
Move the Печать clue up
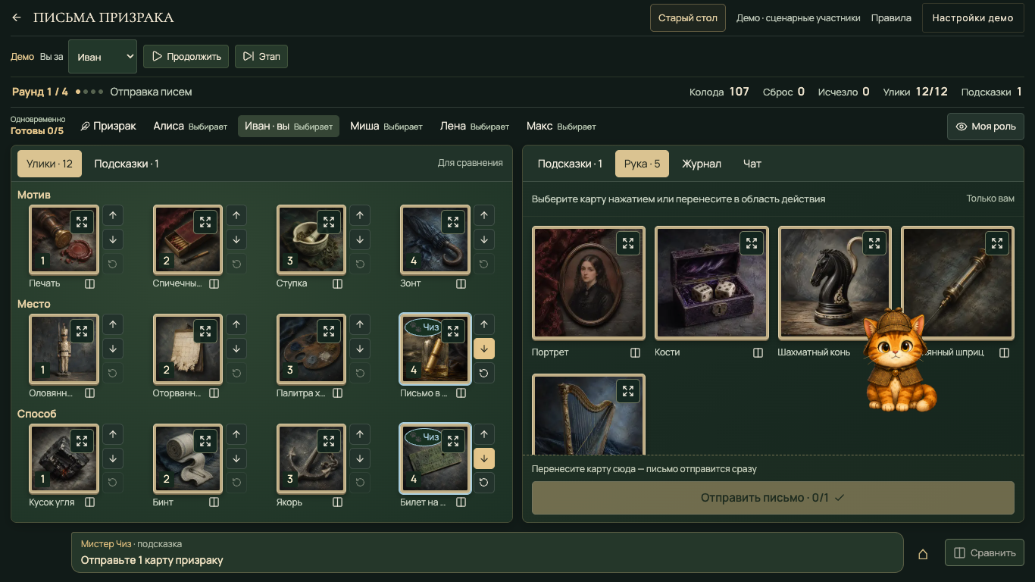[x=113, y=215]
